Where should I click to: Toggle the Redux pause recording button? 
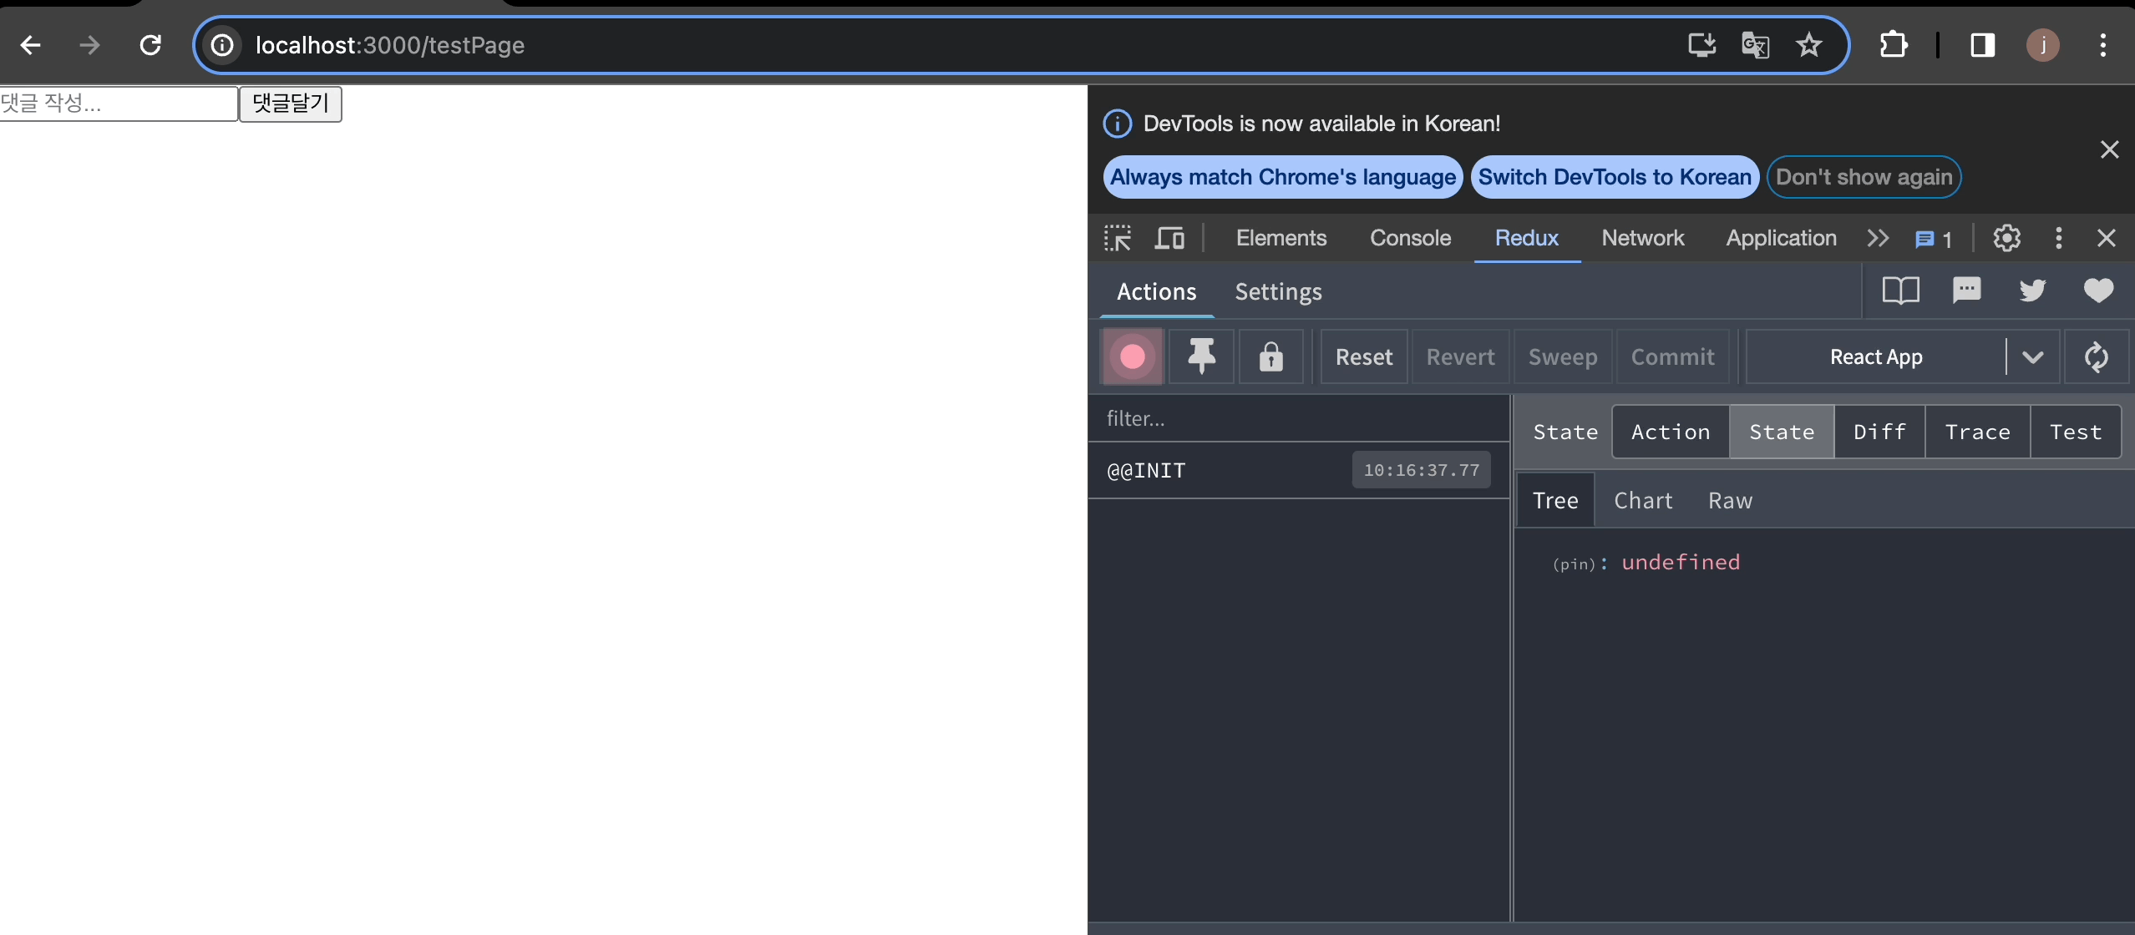tap(1133, 357)
